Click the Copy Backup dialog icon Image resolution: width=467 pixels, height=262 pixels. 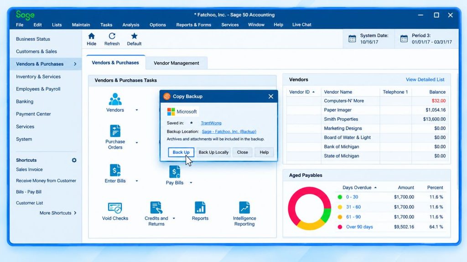[x=167, y=96]
